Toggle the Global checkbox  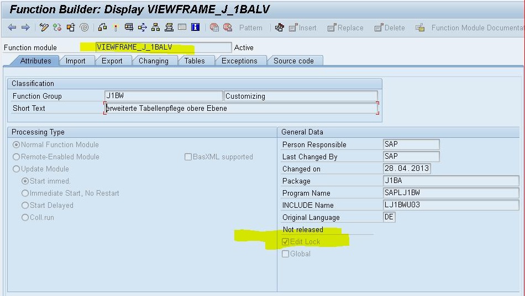pyautogui.click(x=285, y=254)
